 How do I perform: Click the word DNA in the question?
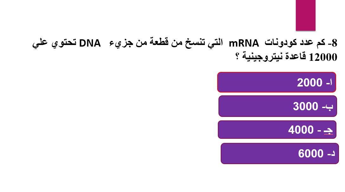(90, 43)
